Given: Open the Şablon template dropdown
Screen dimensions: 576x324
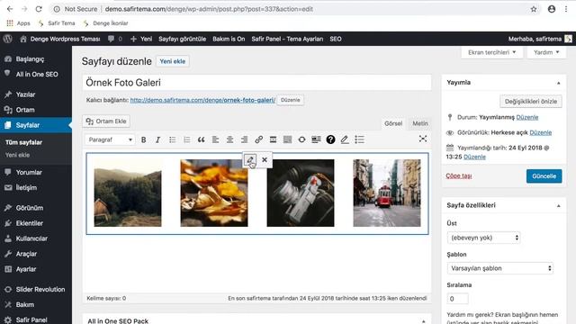Looking at the screenshot, I should [x=500, y=268].
